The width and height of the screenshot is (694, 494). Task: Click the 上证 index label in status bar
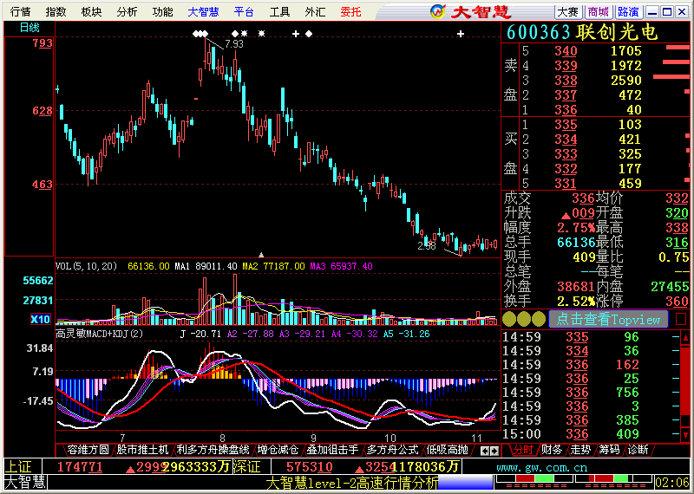coord(19,466)
